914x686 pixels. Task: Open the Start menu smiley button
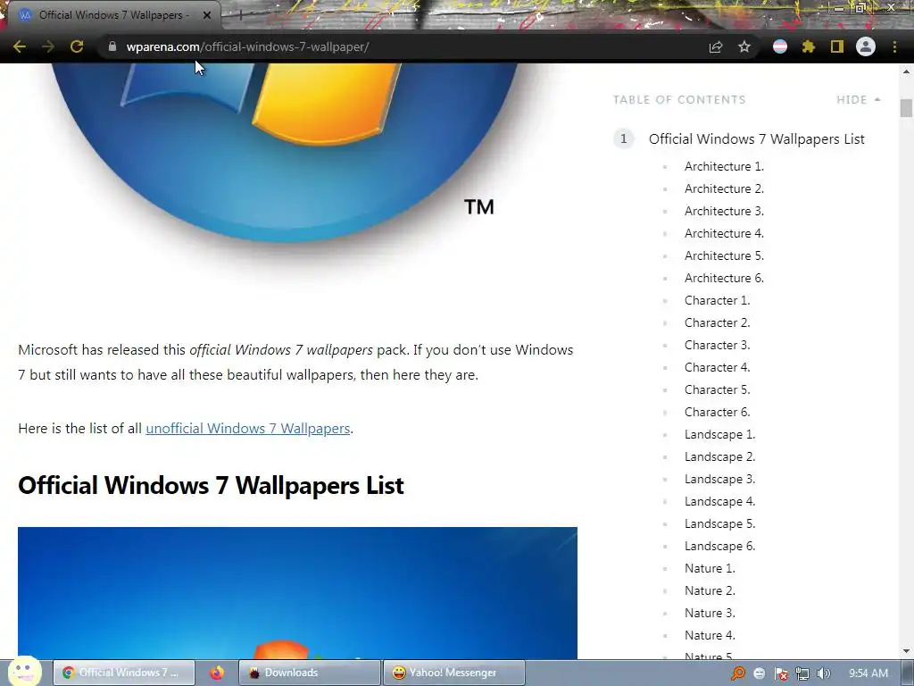click(x=24, y=672)
